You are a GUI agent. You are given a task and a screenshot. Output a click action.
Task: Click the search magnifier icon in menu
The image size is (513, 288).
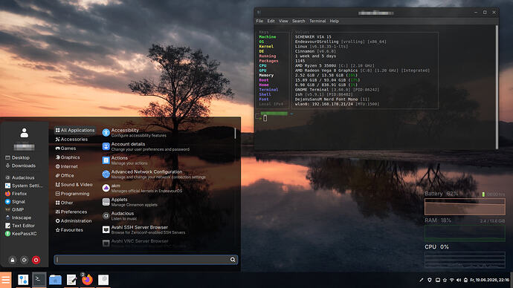tap(233, 260)
